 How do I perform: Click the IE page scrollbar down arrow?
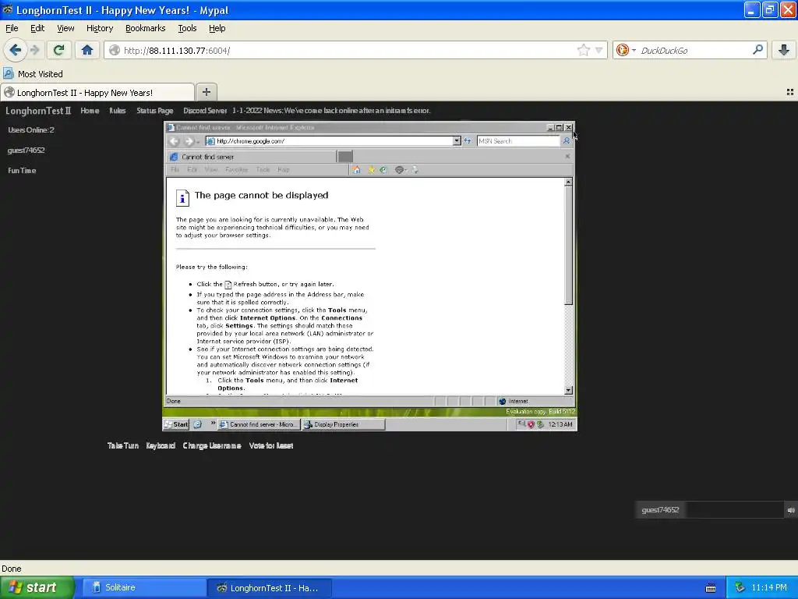click(x=568, y=390)
